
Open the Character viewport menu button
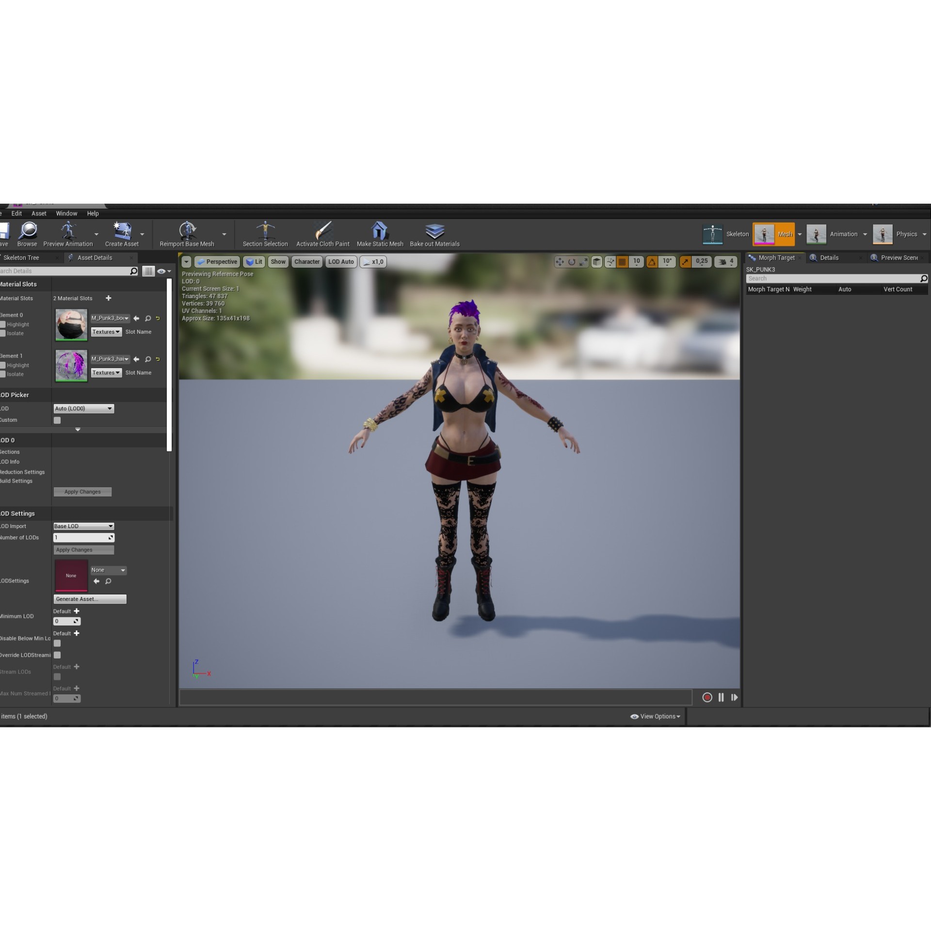(307, 262)
